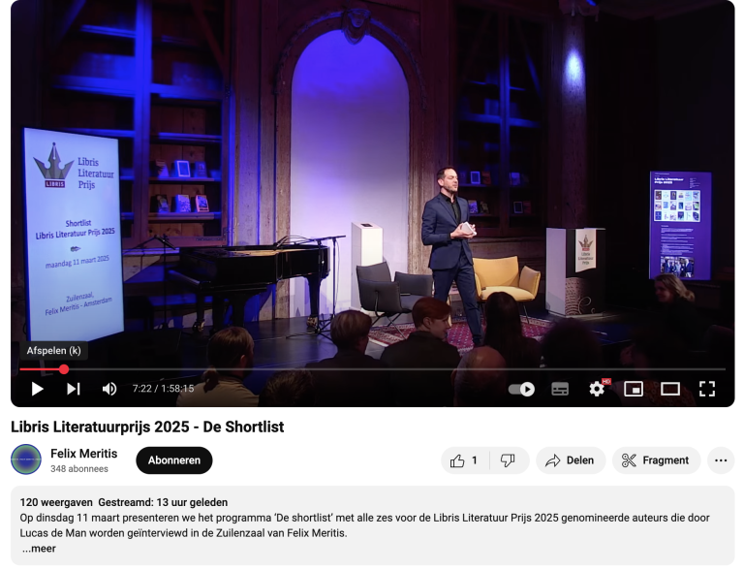The height and width of the screenshot is (570, 744).
Task: Mute the video volume
Action: click(109, 389)
